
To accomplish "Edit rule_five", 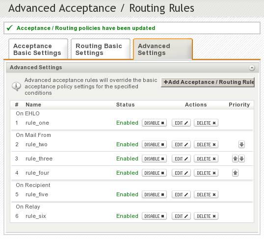I will click(x=181, y=194).
